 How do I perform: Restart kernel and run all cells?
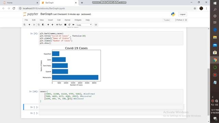73,25
